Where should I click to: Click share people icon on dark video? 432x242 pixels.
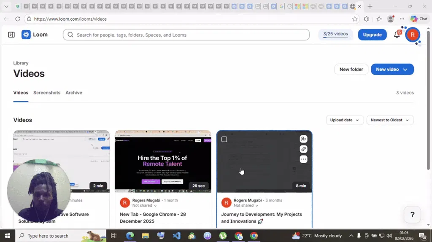click(x=303, y=139)
